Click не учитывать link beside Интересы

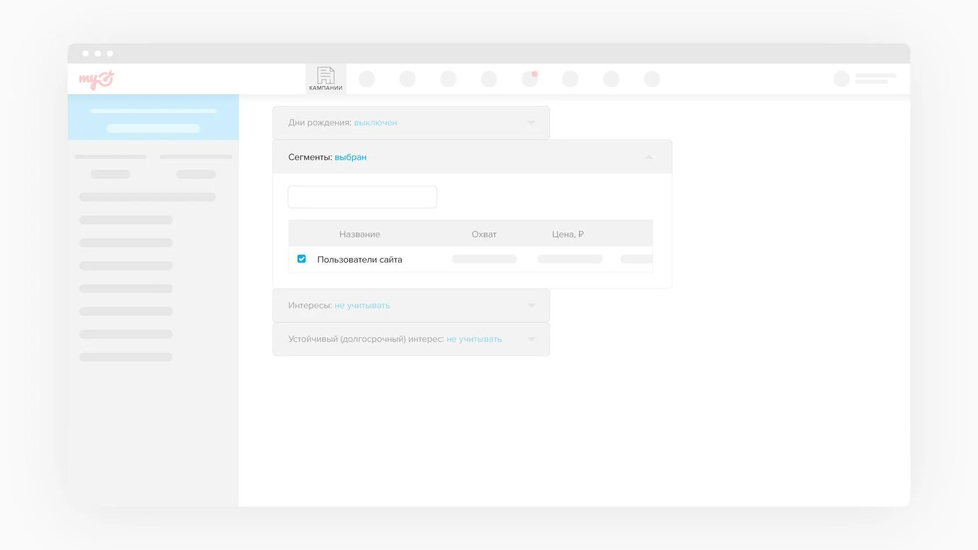(x=362, y=306)
